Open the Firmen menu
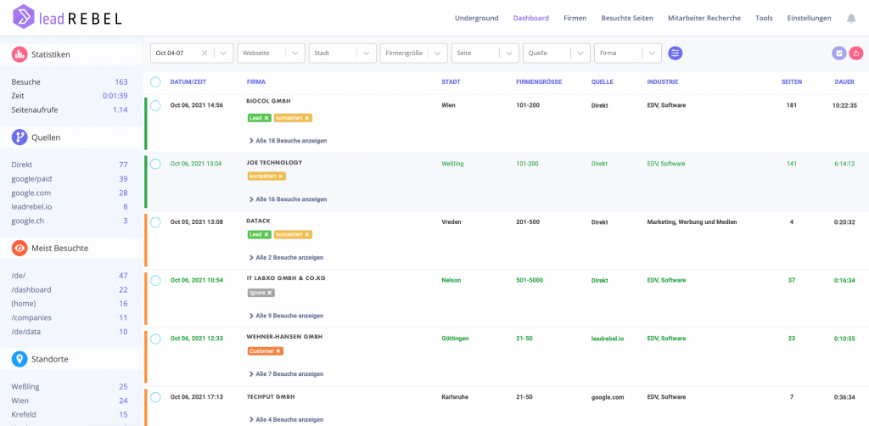869x426 pixels. (x=575, y=19)
